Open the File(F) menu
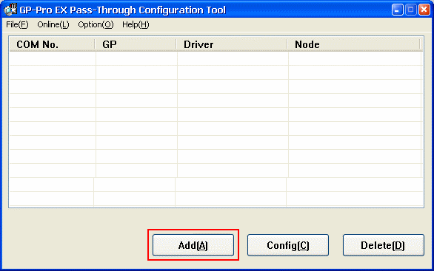This screenshot has height=271, width=434. 17,24
